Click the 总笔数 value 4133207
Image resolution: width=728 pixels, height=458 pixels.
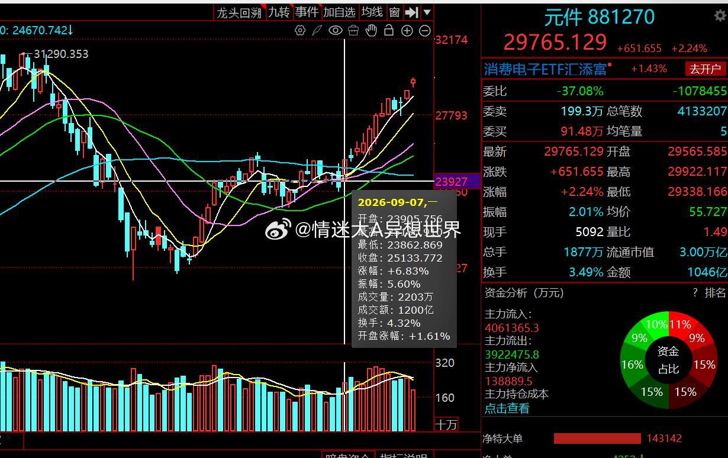click(702, 111)
